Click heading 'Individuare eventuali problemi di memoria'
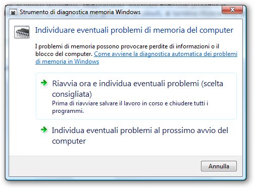This screenshot has width=254, height=188. tap(134, 30)
